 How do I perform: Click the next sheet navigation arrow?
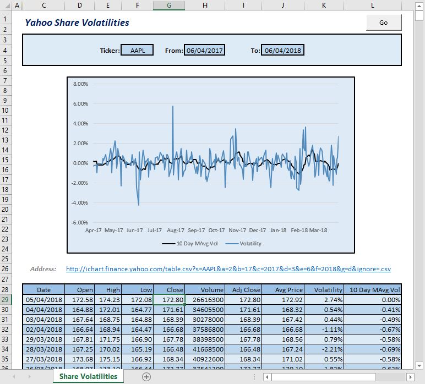(29, 376)
